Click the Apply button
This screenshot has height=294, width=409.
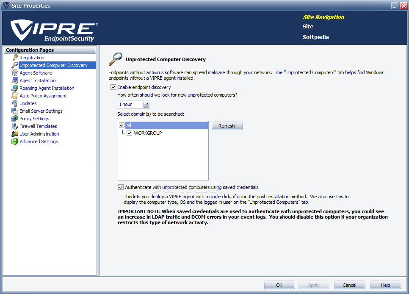[x=314, y=285]
